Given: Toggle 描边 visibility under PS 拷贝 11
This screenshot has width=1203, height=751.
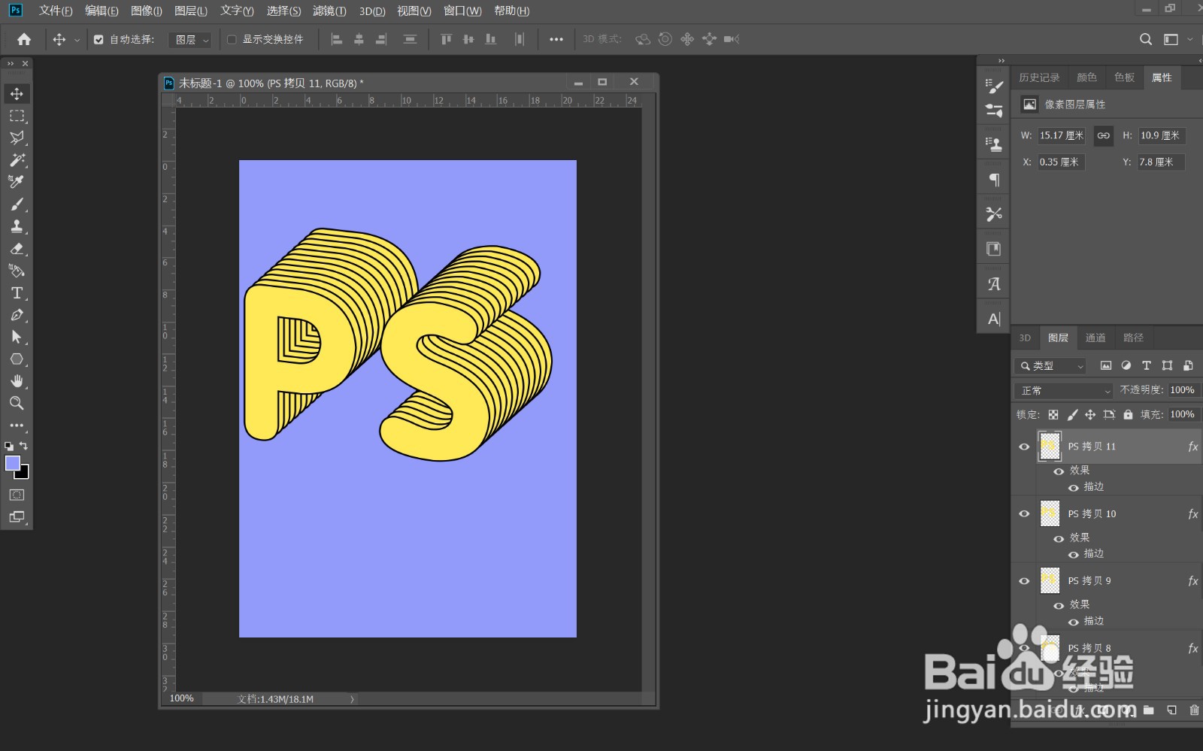Looking at the screenshot, I should 1074,488.
